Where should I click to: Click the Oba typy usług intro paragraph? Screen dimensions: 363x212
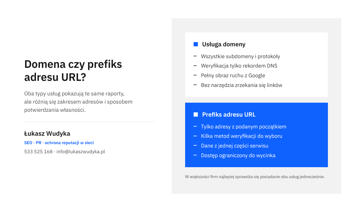[x=78, y=101]
